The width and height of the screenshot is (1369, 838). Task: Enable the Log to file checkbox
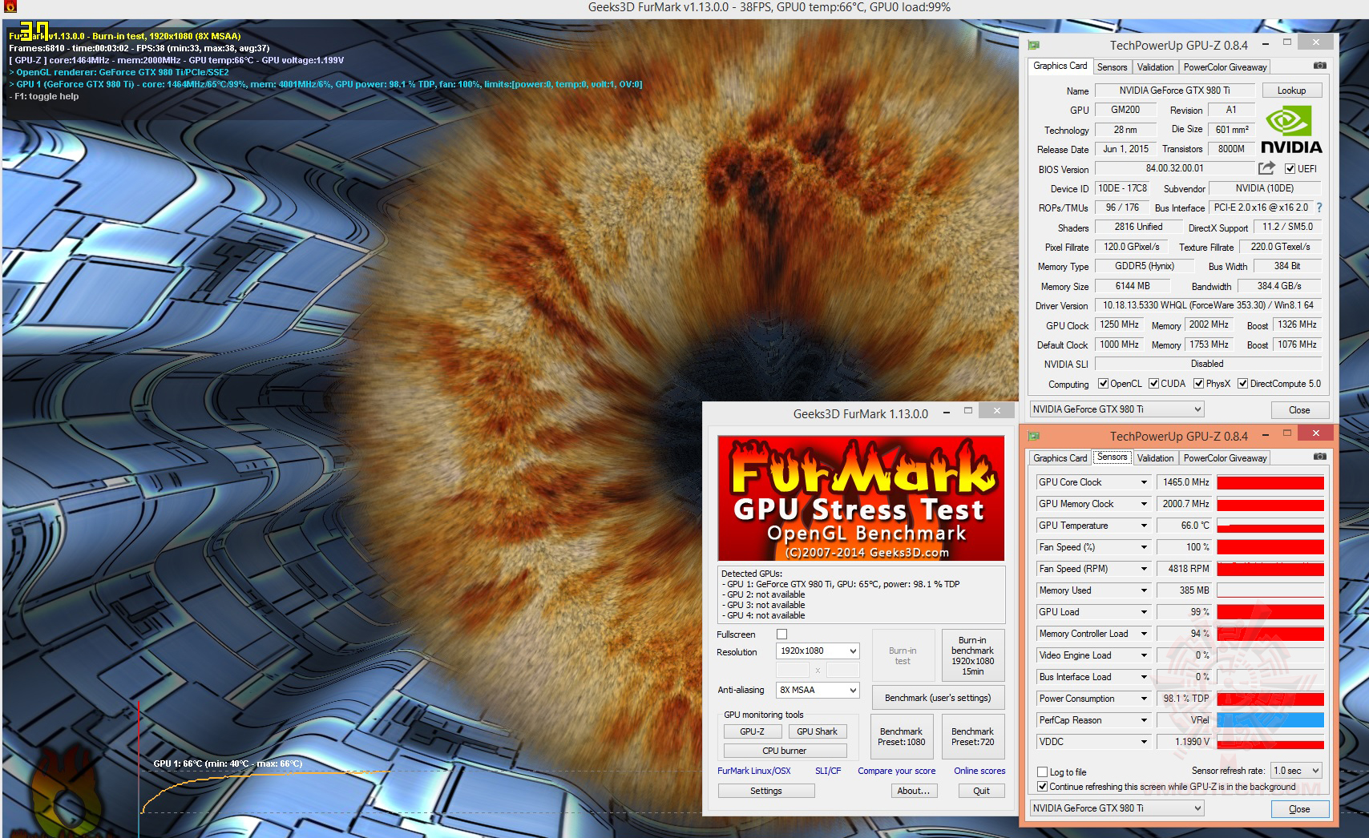point(1042,772)
